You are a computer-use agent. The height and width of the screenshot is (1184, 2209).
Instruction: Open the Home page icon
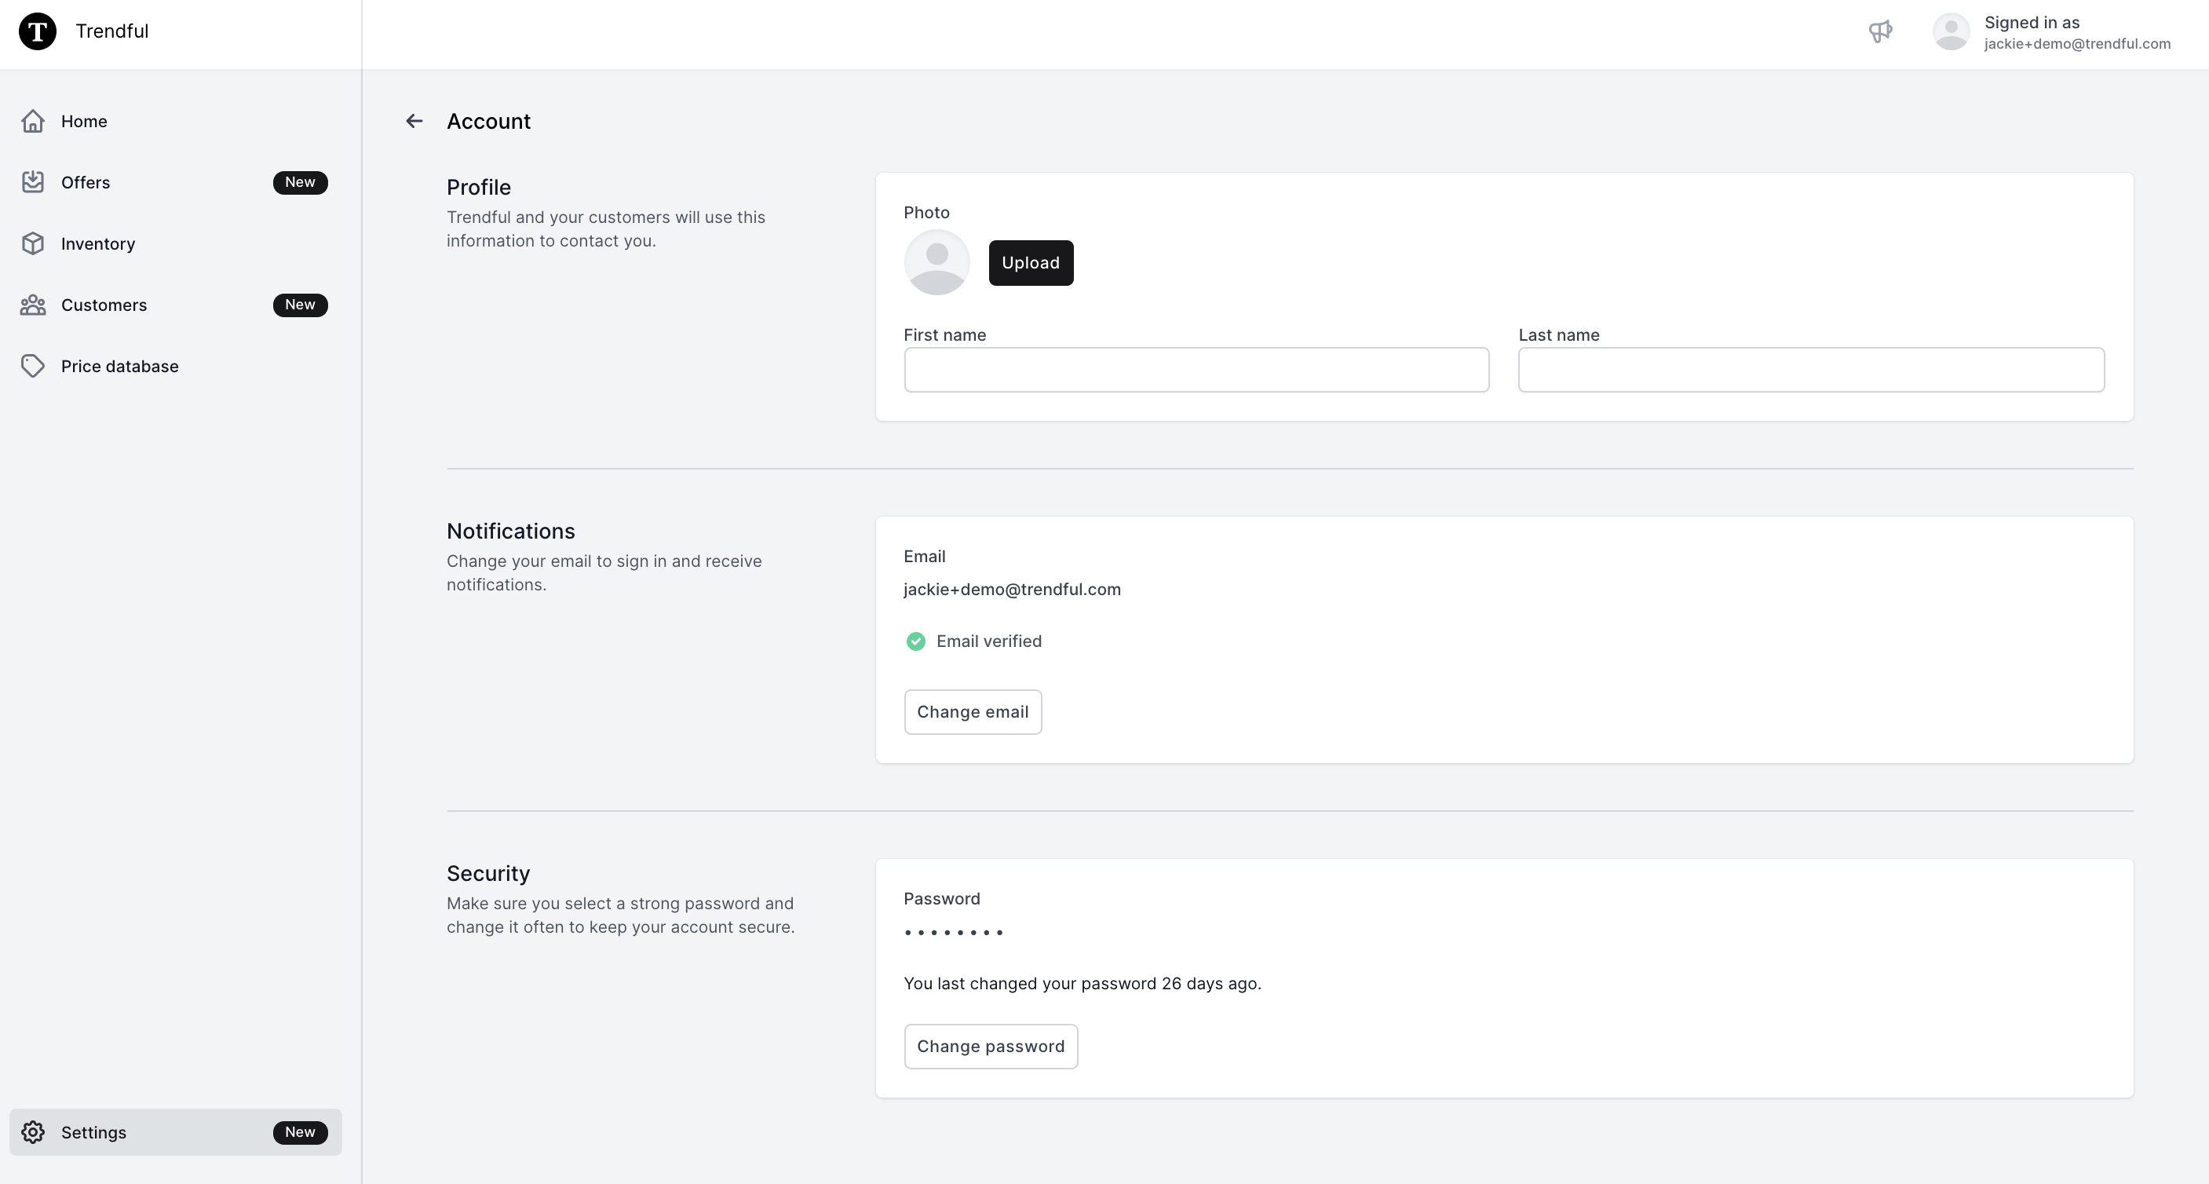[x=33, y=121]
